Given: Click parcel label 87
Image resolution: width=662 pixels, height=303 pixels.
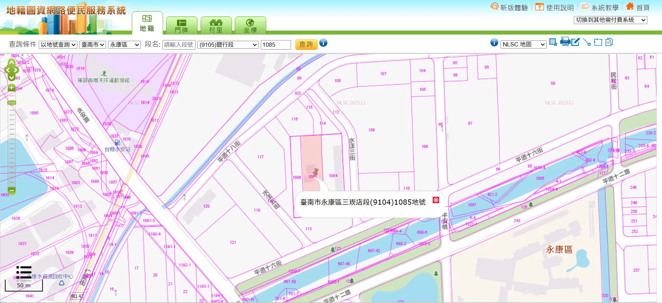Looking at the screenshot, I should (x=470, y=123).
